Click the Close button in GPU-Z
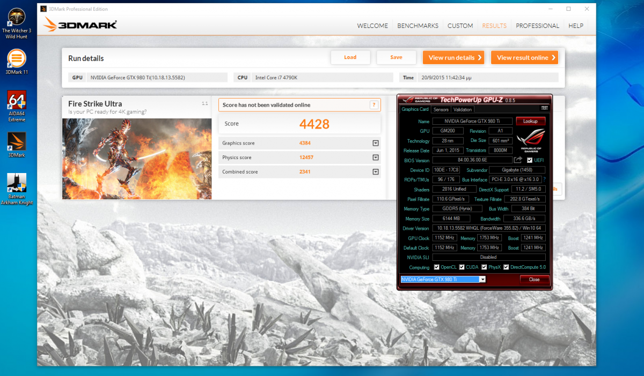 tap(535, 280)
